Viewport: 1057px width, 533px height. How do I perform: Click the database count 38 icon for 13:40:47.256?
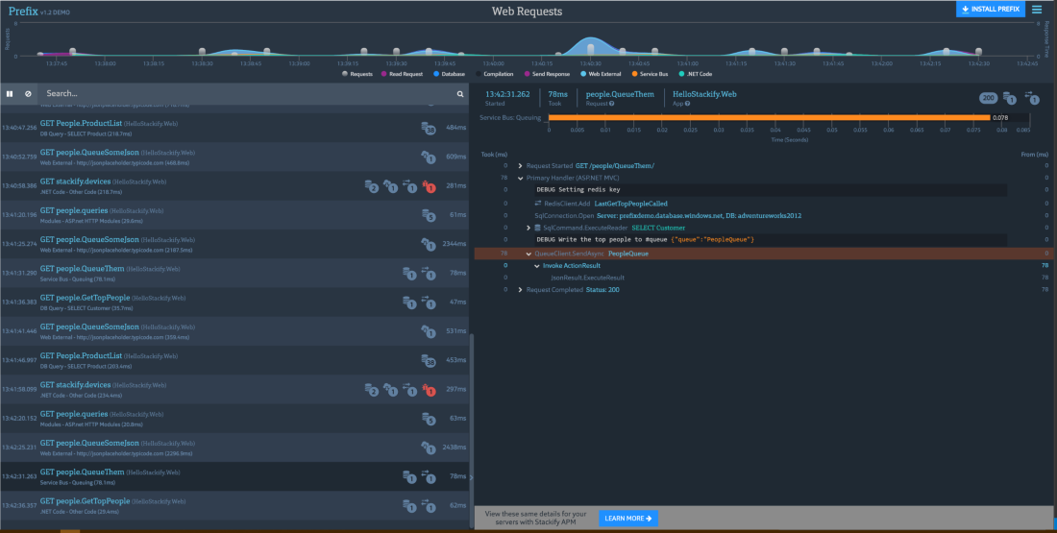point(428,128)
